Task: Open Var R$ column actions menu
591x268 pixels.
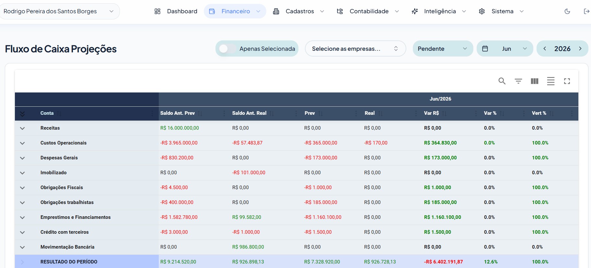Action: tap(476, 113)
